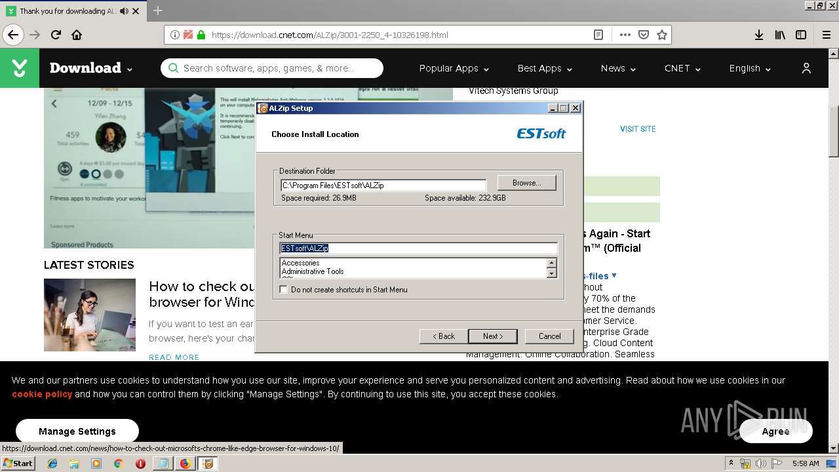The width and height of the screenshot is (839, 472).
Task: Click the Browse... button
Action: [x=526, y=183]
